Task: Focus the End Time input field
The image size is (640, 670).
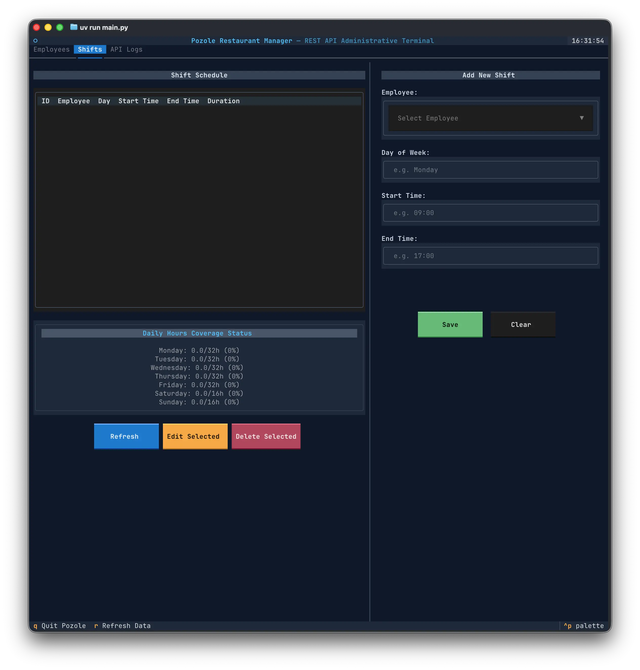Action: (x=490, y=256)
